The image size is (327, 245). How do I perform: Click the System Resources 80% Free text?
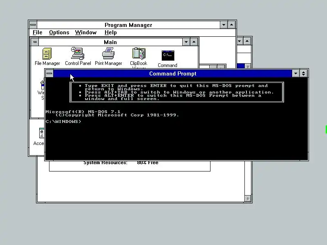[121, 163]
